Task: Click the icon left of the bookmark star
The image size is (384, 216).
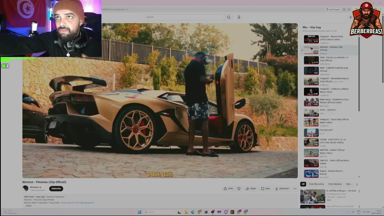Action: [344, 9]
